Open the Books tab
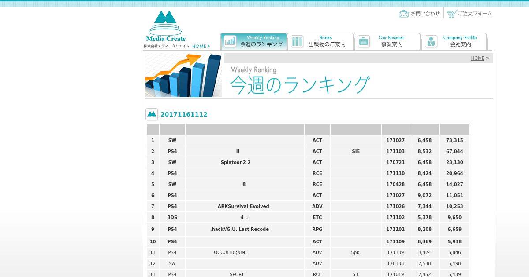The width and height of the screenshot is (529, 277). pos(320,41)
